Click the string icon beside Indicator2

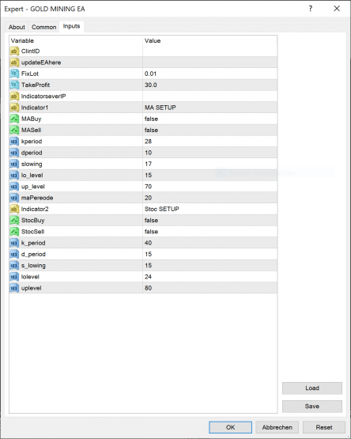coord(14,209)
